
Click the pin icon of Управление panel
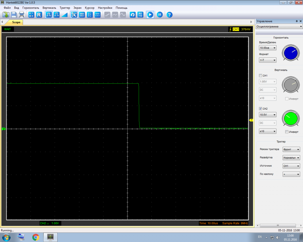[x=297, y=21]
